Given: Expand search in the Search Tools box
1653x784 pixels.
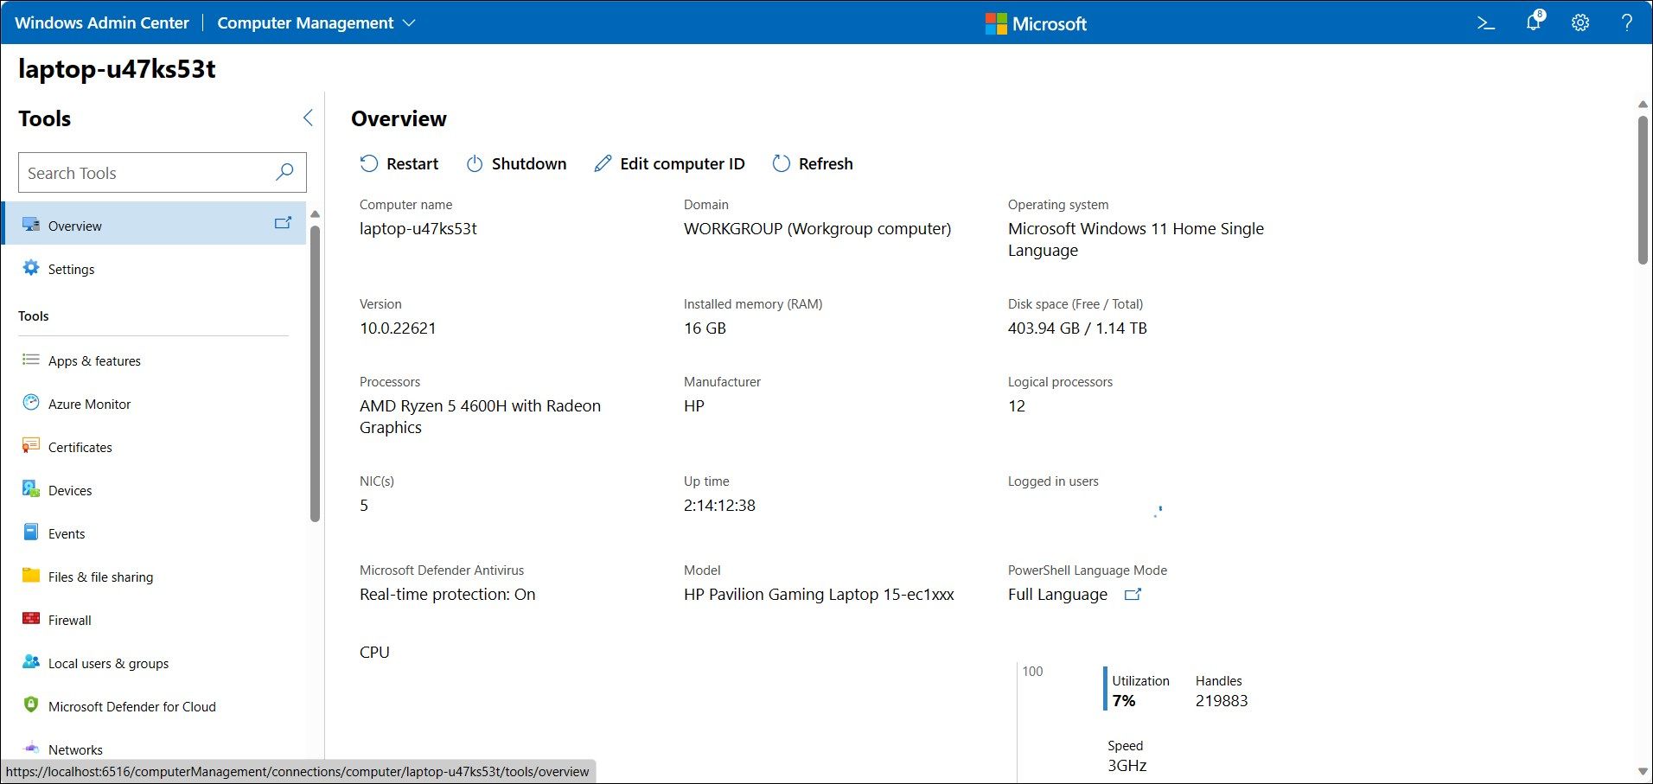Looking at the screenshot, I should click(x=284, y=173).
